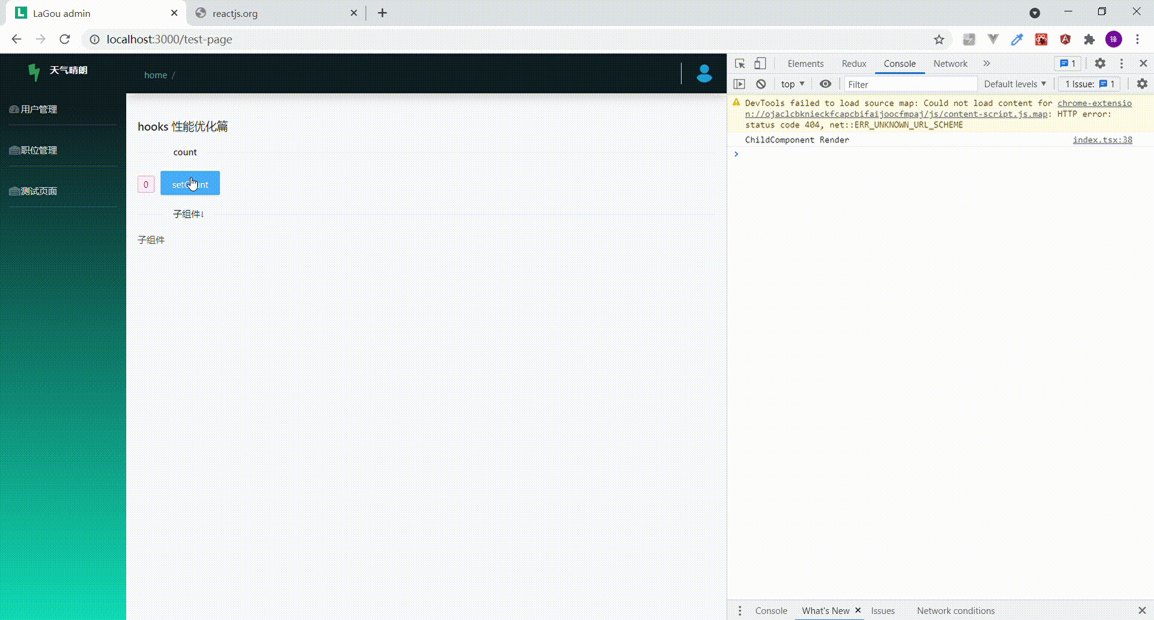
Task: Click the orange-red extension icon beside the eyedropper
Action: [1041, 40]
